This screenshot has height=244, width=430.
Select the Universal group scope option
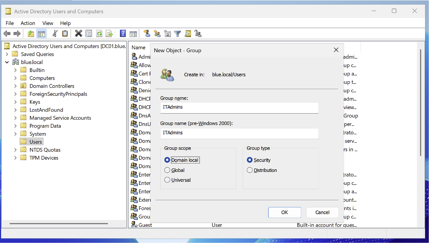pos(167,180)
